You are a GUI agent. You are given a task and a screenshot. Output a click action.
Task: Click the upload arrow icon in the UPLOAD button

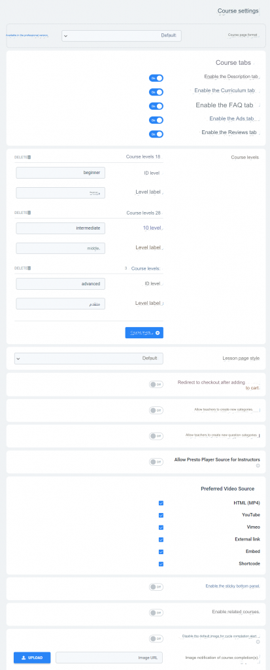(x=24, y=658)
